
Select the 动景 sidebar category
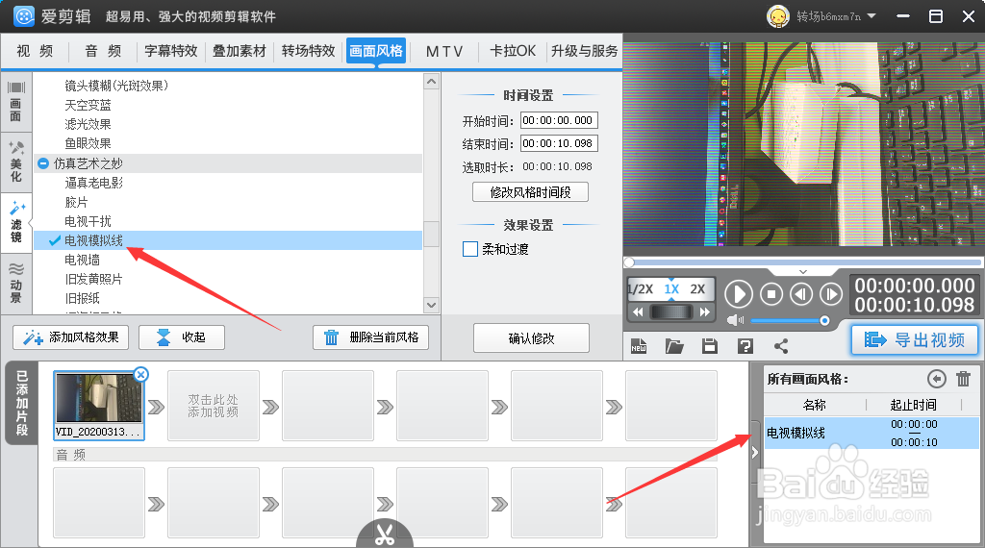click(15, 283)
